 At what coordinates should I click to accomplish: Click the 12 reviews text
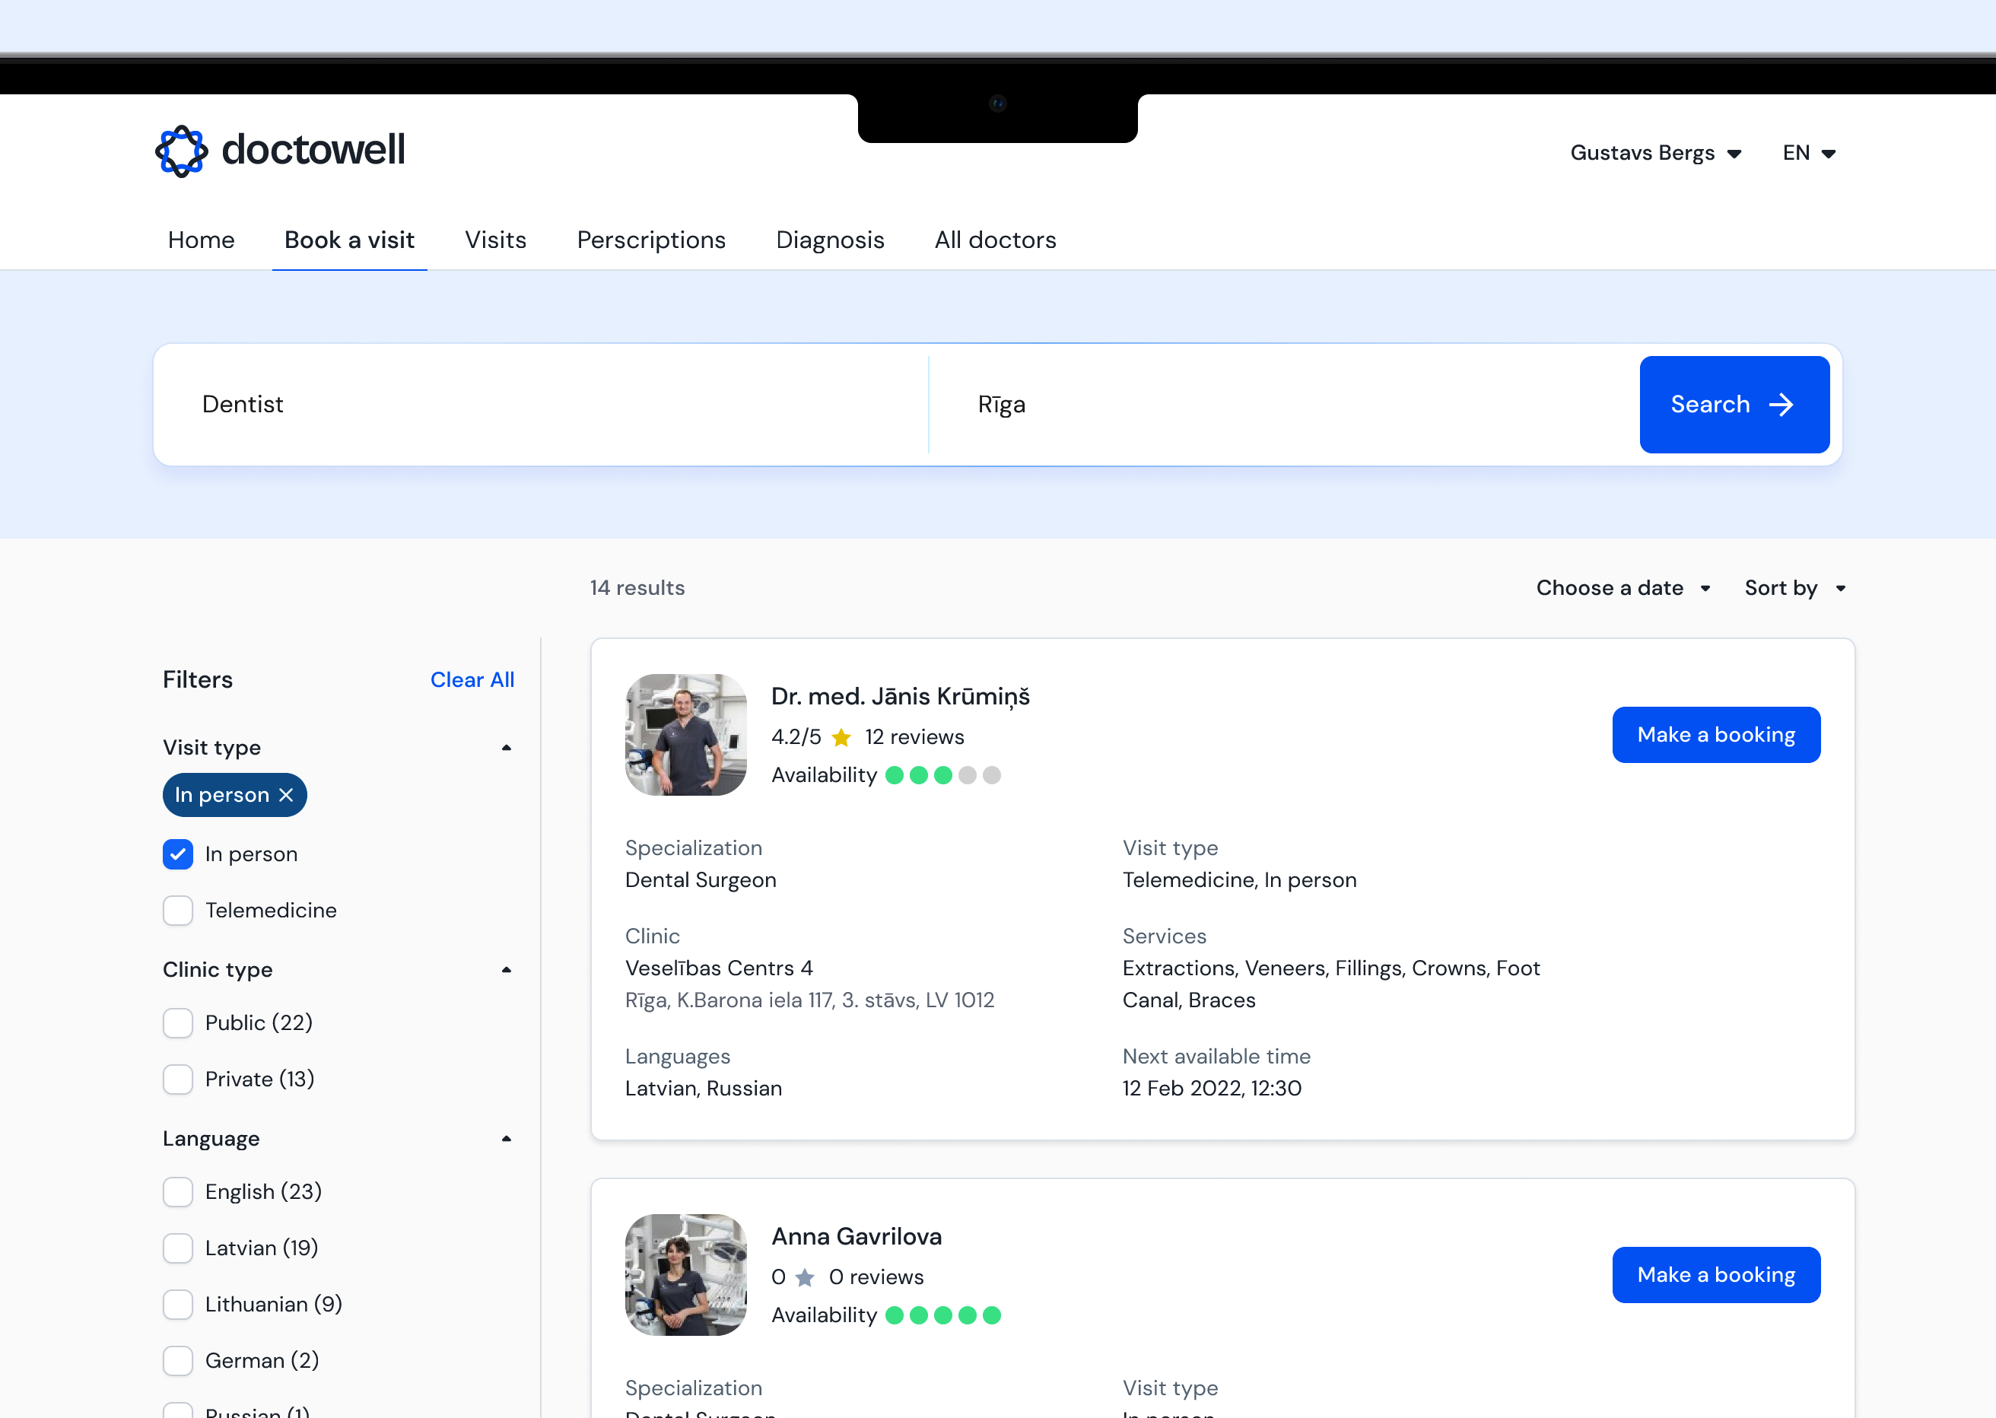914,737
